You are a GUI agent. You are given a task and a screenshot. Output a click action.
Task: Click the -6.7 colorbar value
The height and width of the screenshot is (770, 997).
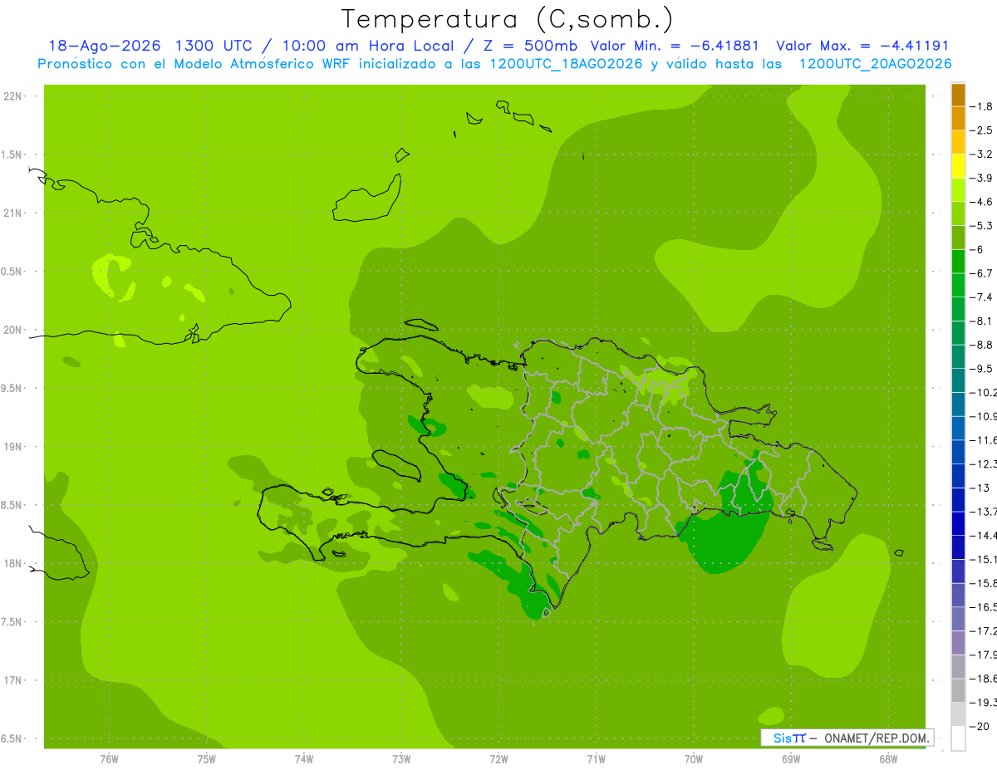(982, 273)
